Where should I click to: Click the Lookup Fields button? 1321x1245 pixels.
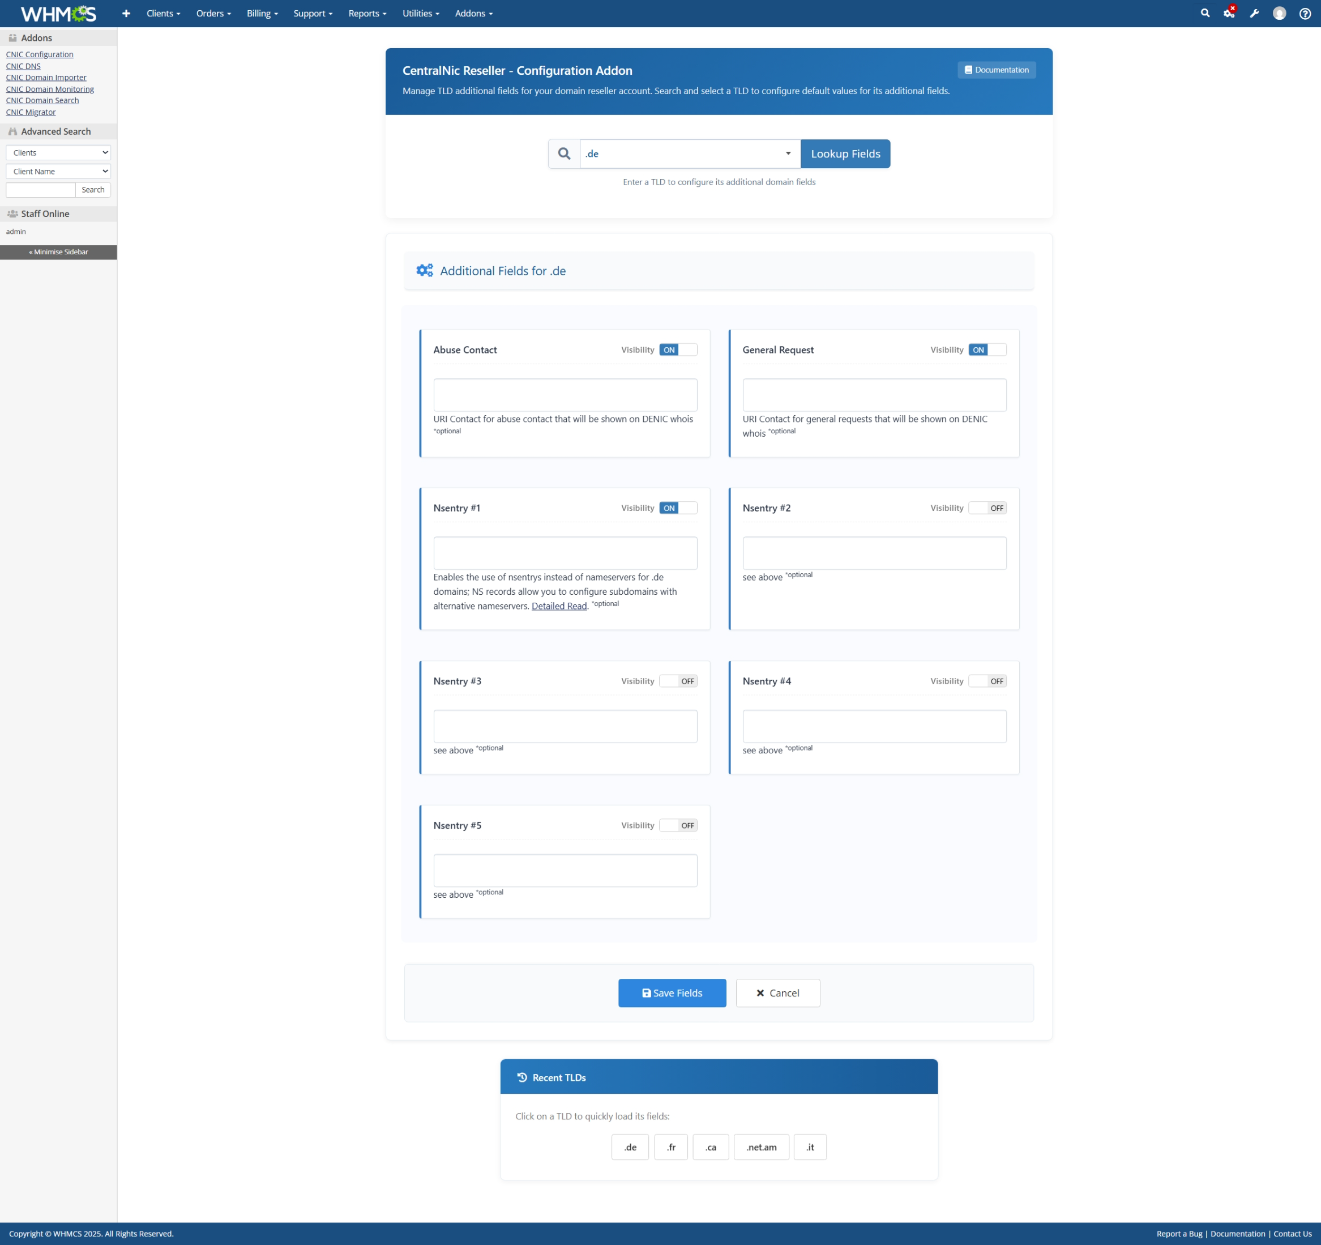(845, 154)
